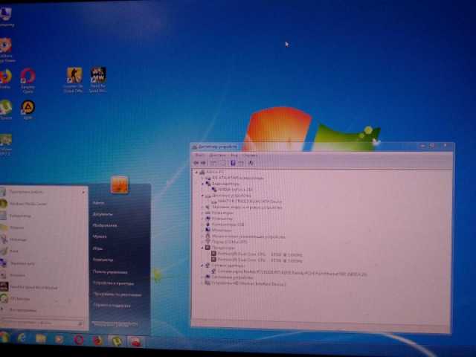Click the Internet Explorer taskbar icon
476x357 pixels.
[x=22, y=338]
